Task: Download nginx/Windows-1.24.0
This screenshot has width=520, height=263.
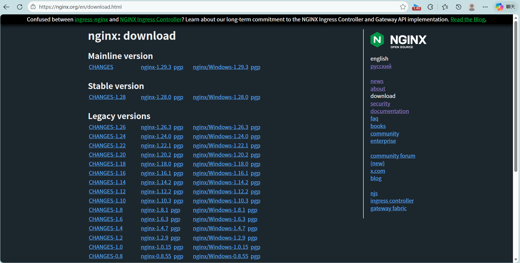Action: [x=220, y=136]
